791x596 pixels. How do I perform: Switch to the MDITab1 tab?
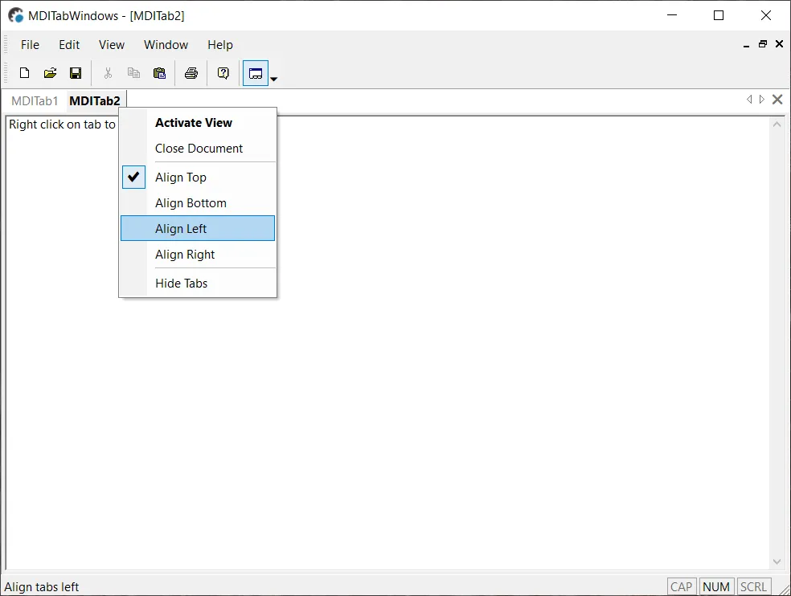[x=35, y=101]
